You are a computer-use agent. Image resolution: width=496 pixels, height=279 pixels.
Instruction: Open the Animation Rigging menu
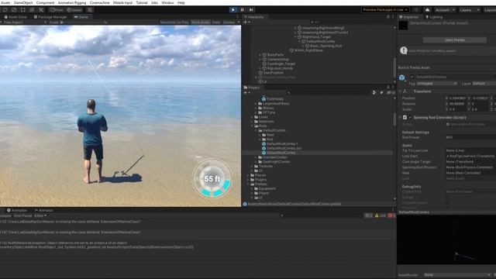pyautogui.click(x=72, y=2)
